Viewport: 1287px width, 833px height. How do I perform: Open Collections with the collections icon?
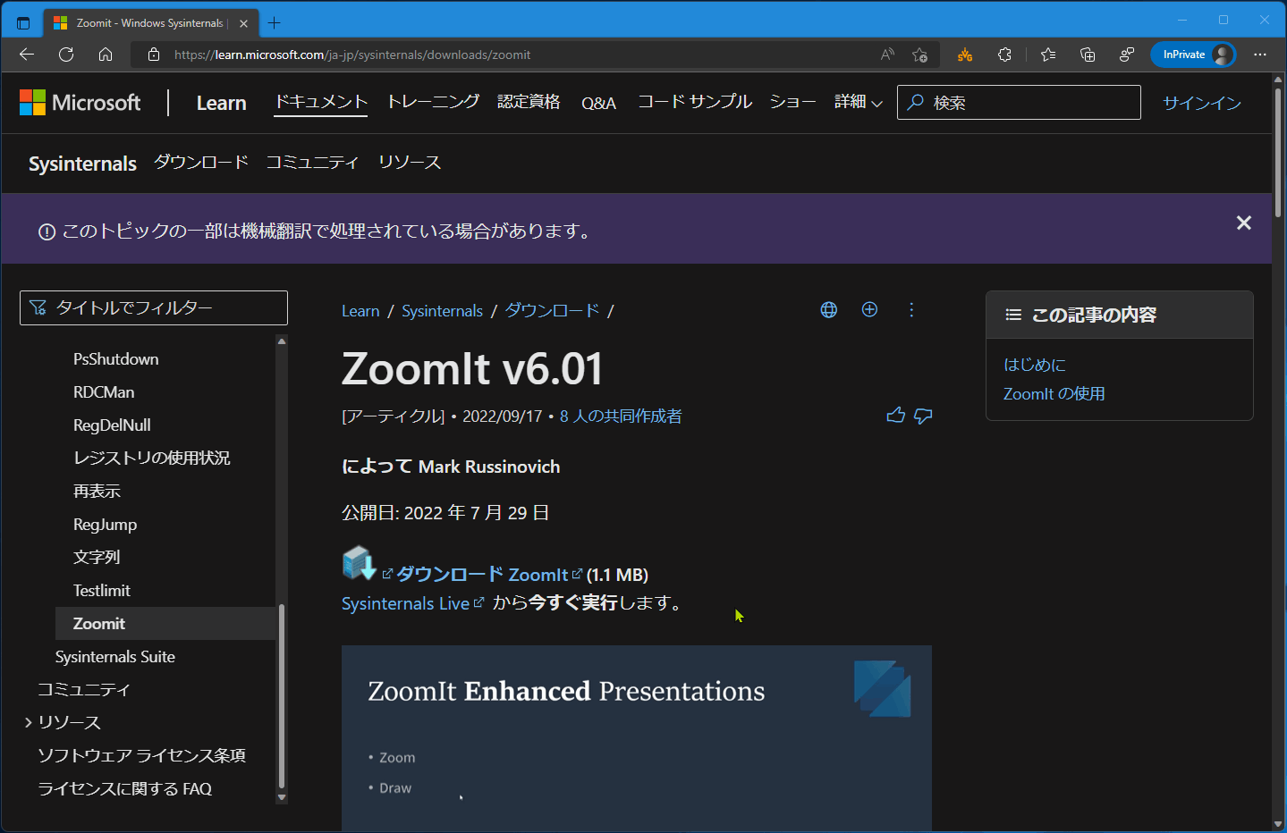pyautogui.click(x=1087, y=55)
